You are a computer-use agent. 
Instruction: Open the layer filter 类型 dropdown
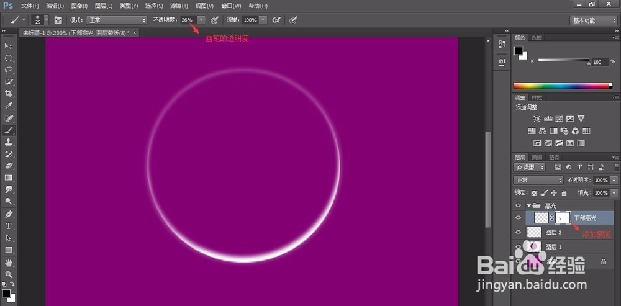529,167
